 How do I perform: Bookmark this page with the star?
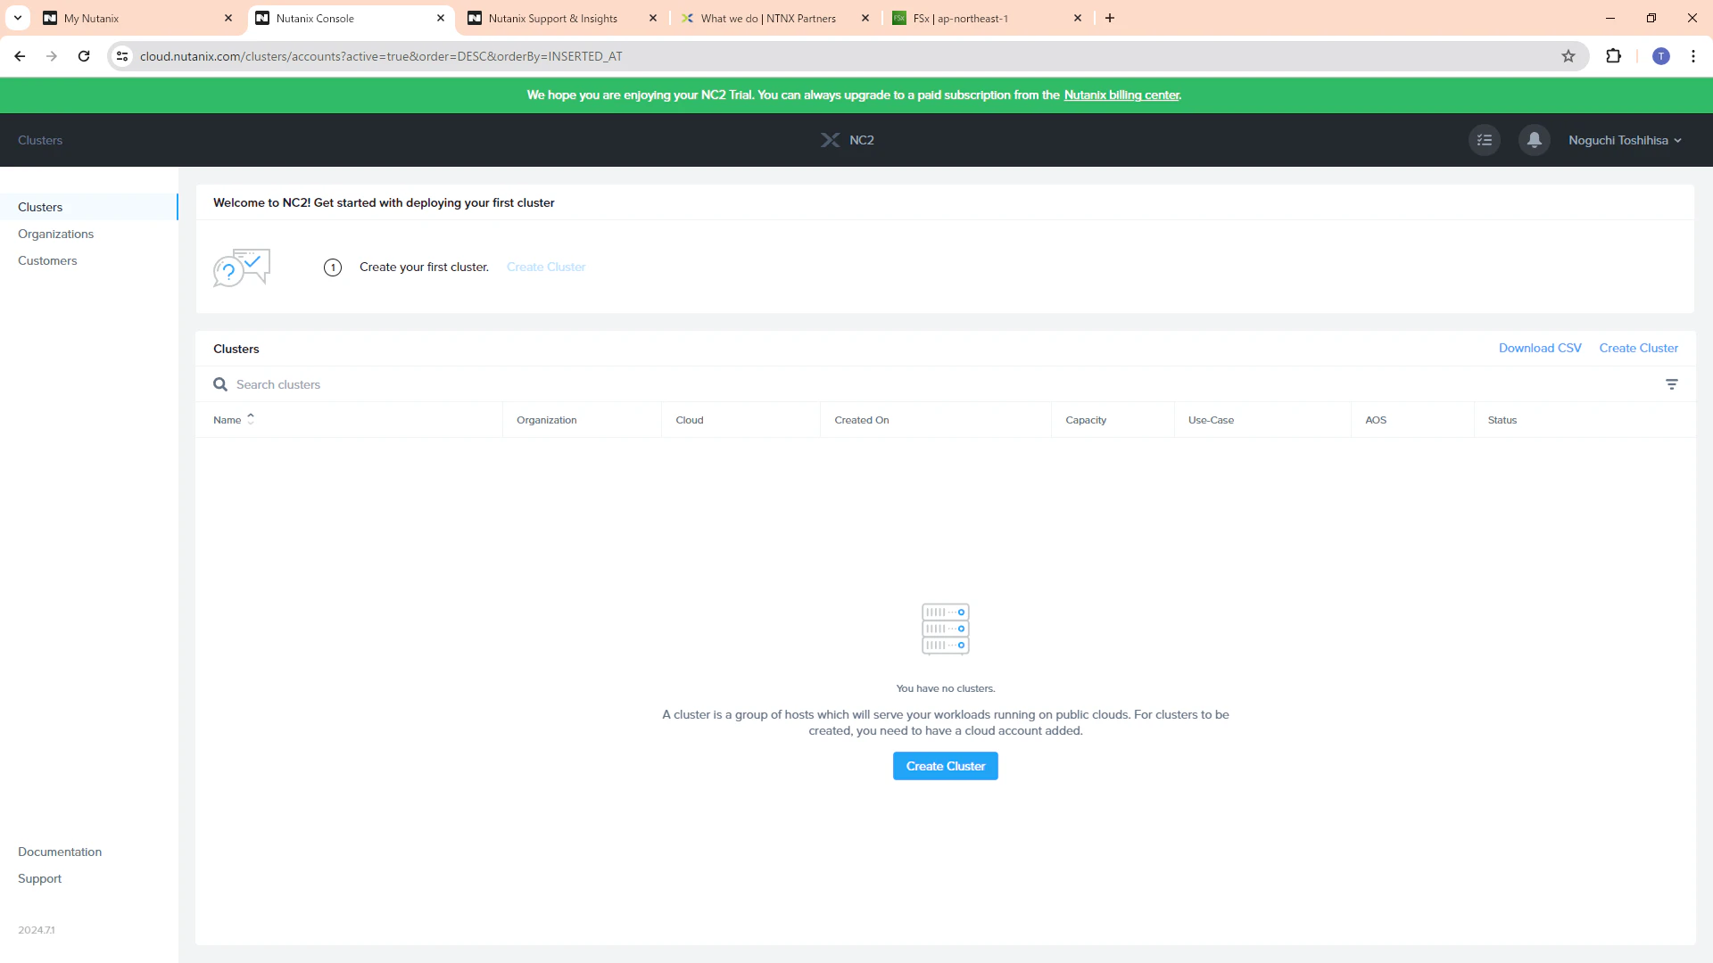(1568, 56)
